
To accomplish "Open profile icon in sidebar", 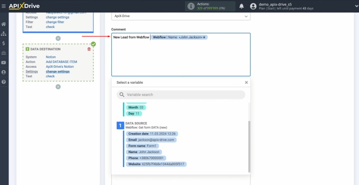I will (x=3, y=72).
